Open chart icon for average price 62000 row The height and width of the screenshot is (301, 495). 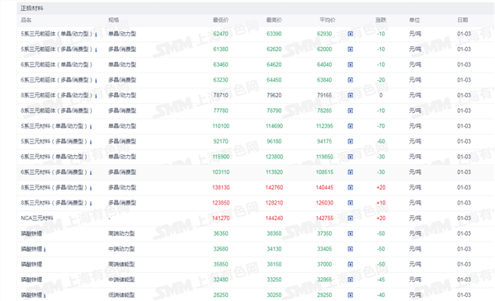coord(351,49)
